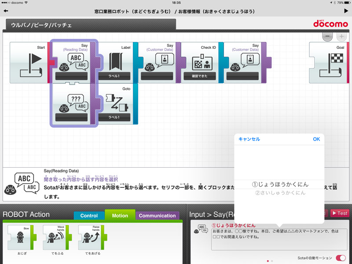Switch to the Communication tab

click(x=157, y=216)
